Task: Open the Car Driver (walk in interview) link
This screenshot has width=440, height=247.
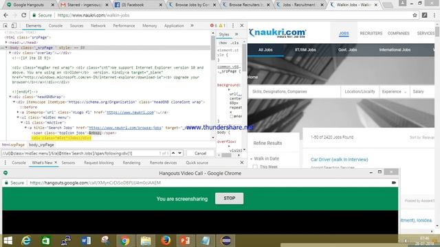Action: click(x=339, y=159)
